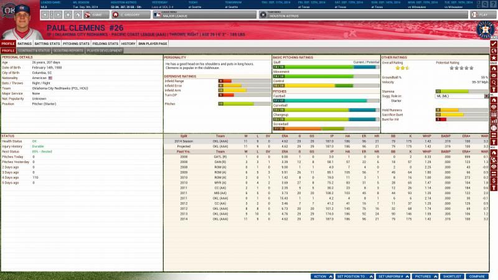Open the roster player icon in the HOU sidebar section

click(x=494, y=160)
